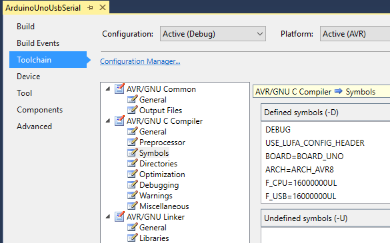
Task: Click the icon beside General under Linker
Action: coord(132,227)
